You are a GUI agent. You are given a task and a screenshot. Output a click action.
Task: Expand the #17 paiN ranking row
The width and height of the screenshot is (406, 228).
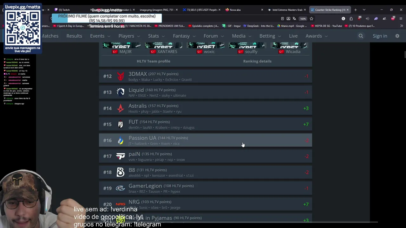point(205,156)
